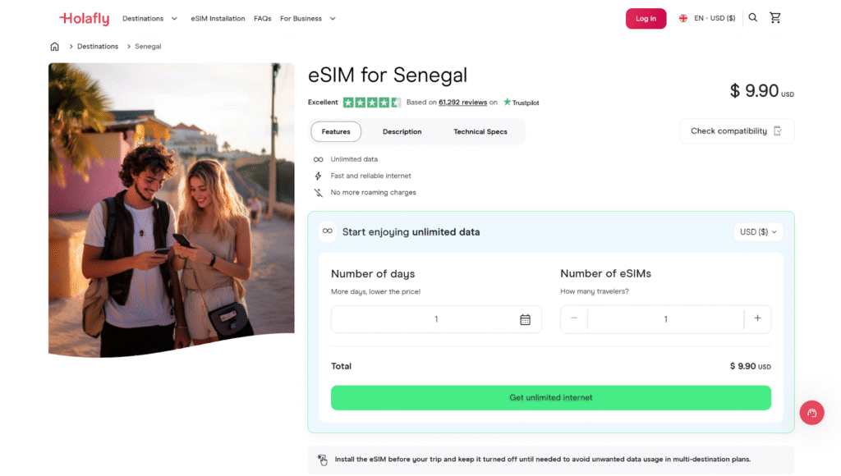Open the shopping cart
This screenshot has width=841, height=476.
pos(775,18)
